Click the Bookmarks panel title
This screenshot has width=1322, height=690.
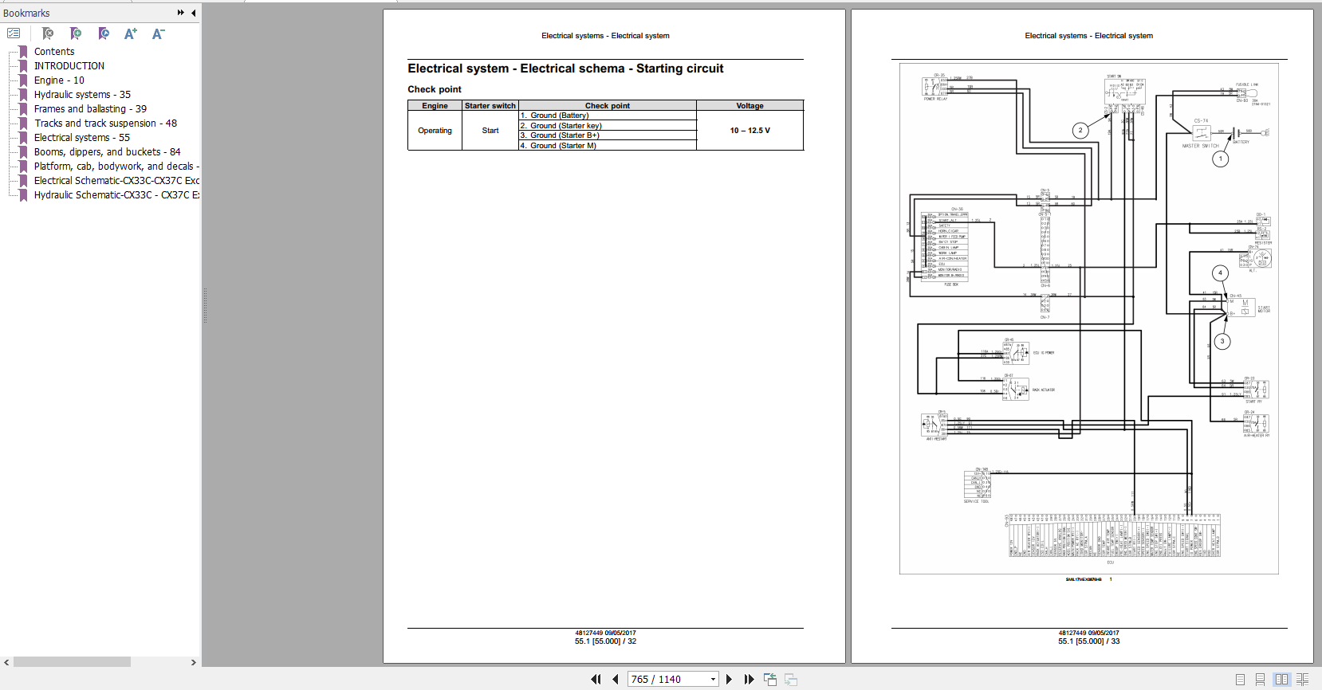[26, 13]
